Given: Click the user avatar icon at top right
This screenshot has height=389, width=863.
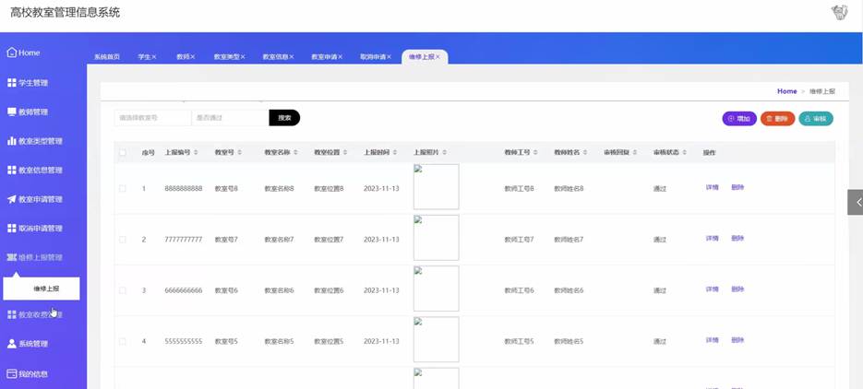Looking at the screenshot, I should 839,12.
